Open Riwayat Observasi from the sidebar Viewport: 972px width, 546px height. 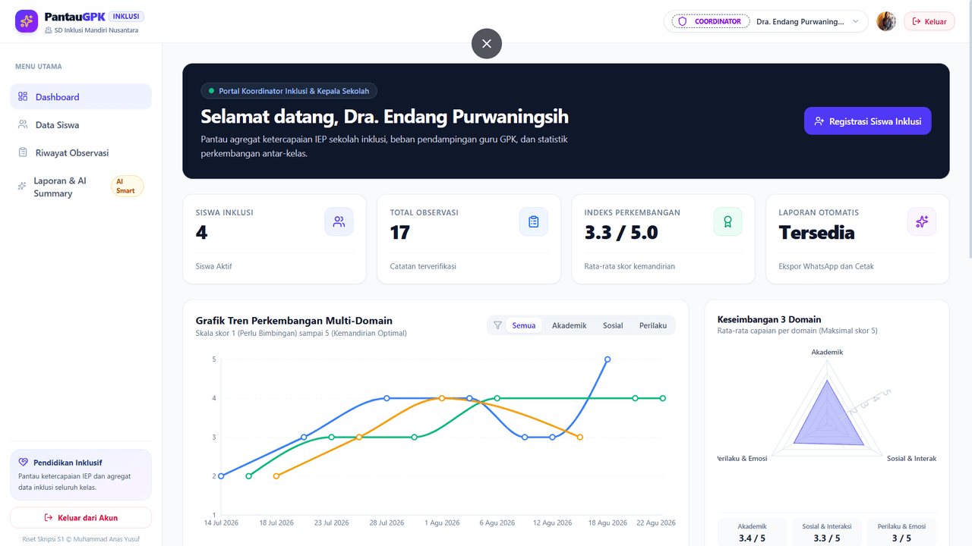[x=80, y=152]
